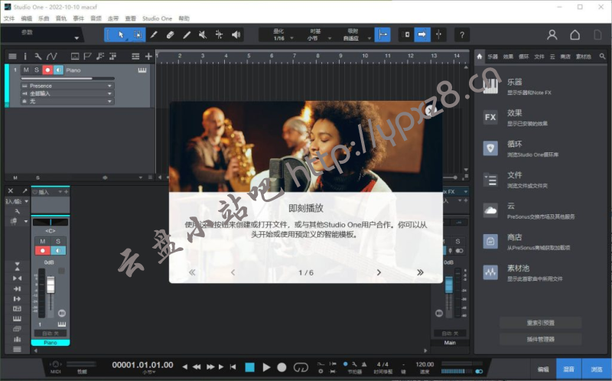Screen dimensions: 612x381
Task: Select the Eraser tool
Action: pyautogui.click(x=170, y=34)
